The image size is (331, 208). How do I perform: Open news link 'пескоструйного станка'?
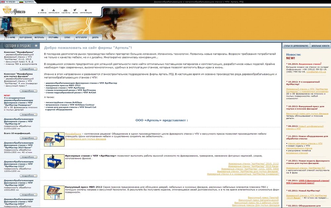pos(299,148)
